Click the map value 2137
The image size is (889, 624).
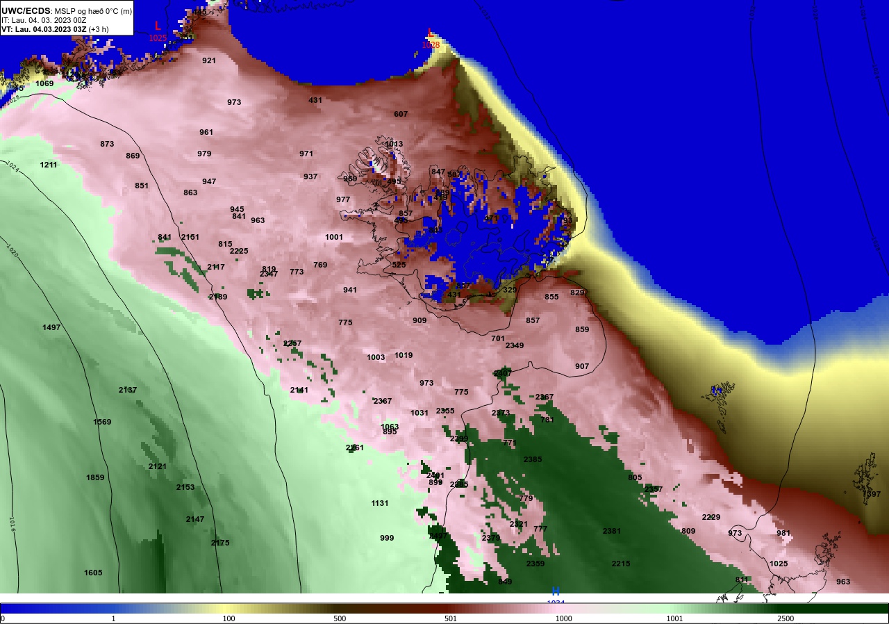pos(128,390)
